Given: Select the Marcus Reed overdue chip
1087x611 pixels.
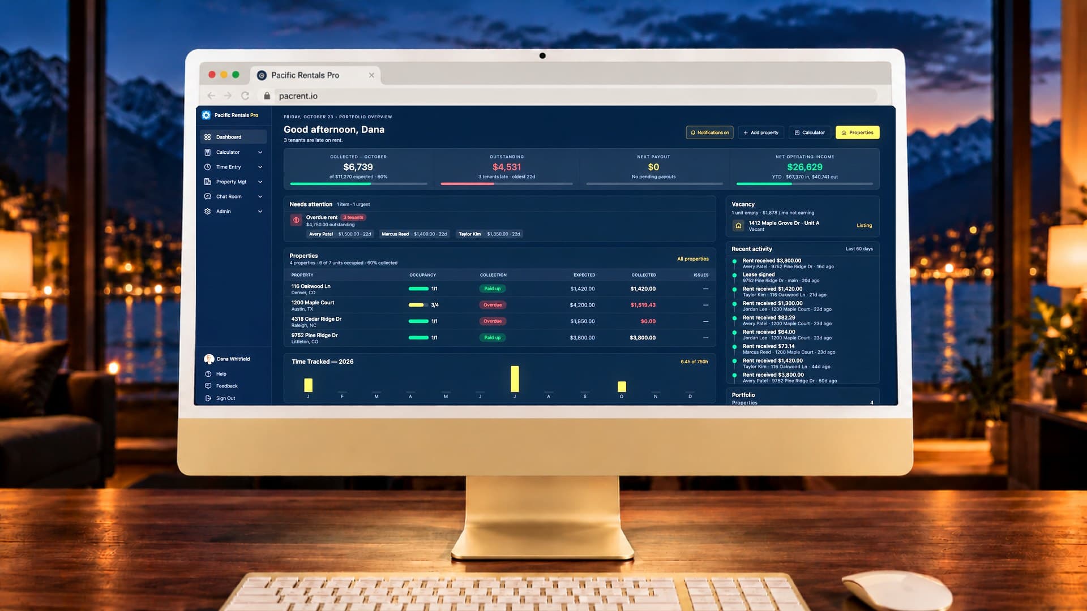Looking at the screenshot, I should (414, 234).
